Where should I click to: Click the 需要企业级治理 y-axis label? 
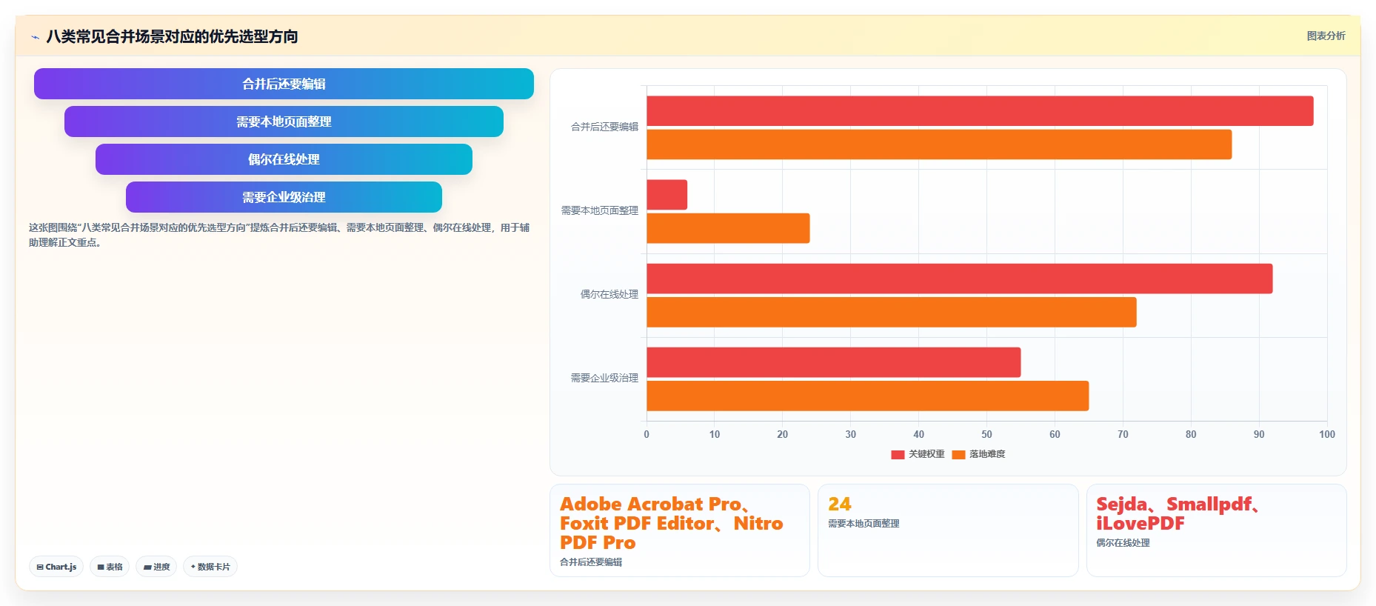click(604, 378)
